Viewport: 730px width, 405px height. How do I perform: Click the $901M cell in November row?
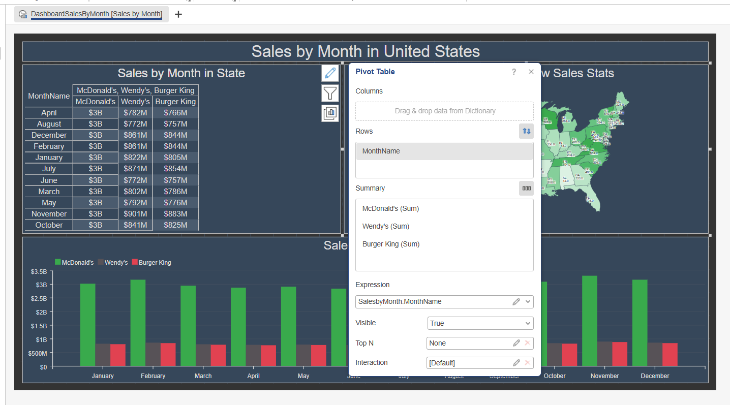(x=135, y=214)
